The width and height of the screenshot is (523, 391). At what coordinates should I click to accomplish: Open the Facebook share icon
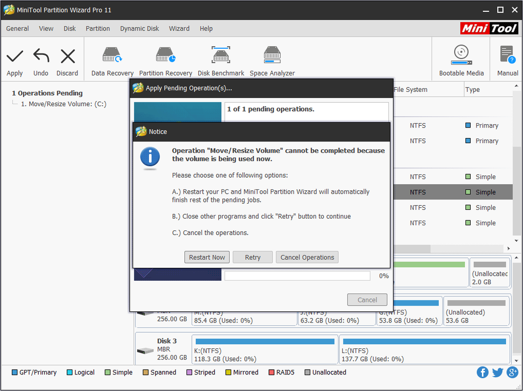(482, 372)
